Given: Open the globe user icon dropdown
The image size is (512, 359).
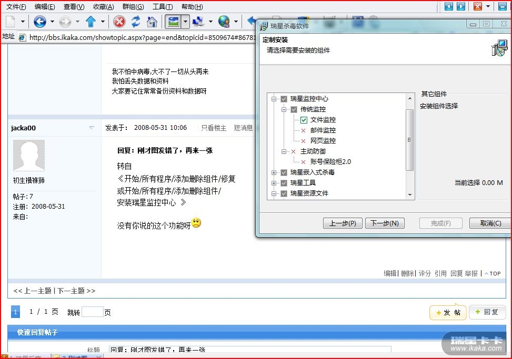Looking at the screenshot, I should point(236,22).
